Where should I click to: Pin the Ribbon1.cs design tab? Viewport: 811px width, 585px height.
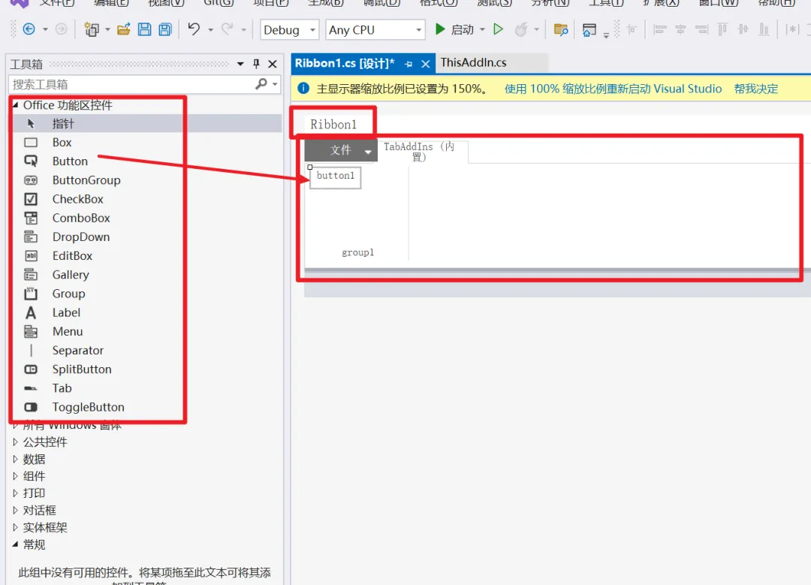409,64
